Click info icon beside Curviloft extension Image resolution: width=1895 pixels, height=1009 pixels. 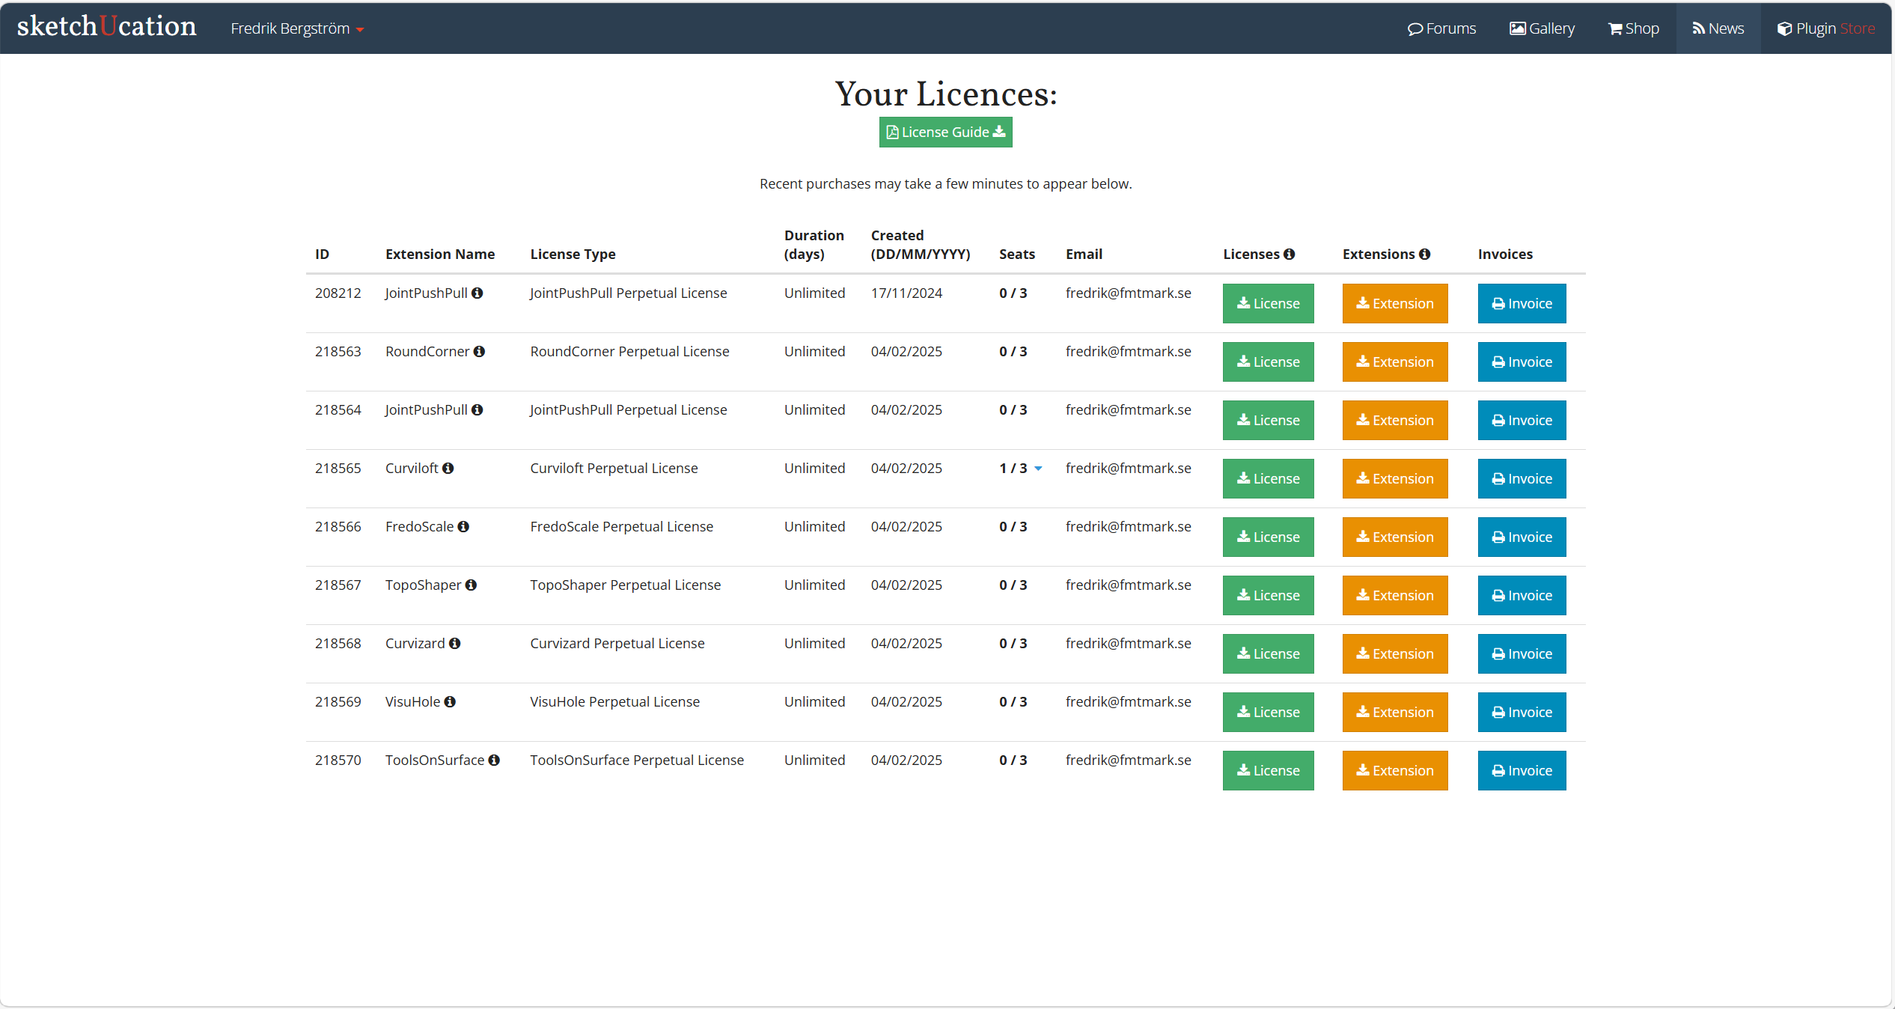pyautogui.click(x=448, y=469)
